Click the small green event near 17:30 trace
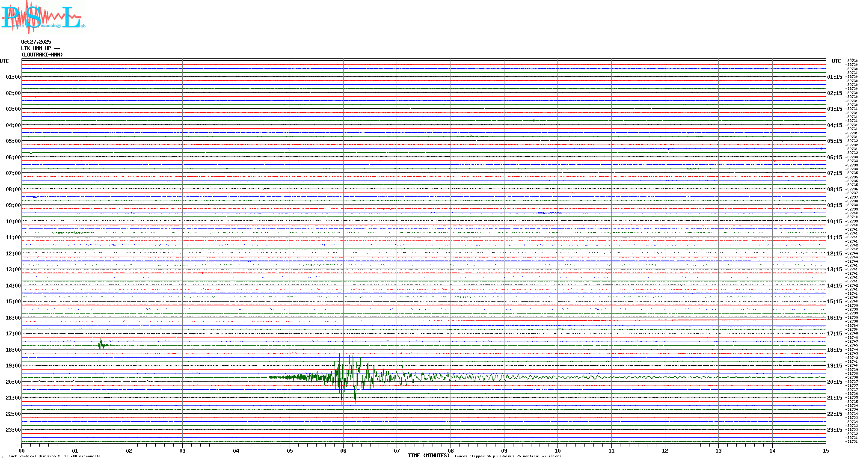 [x=101, y=344]
